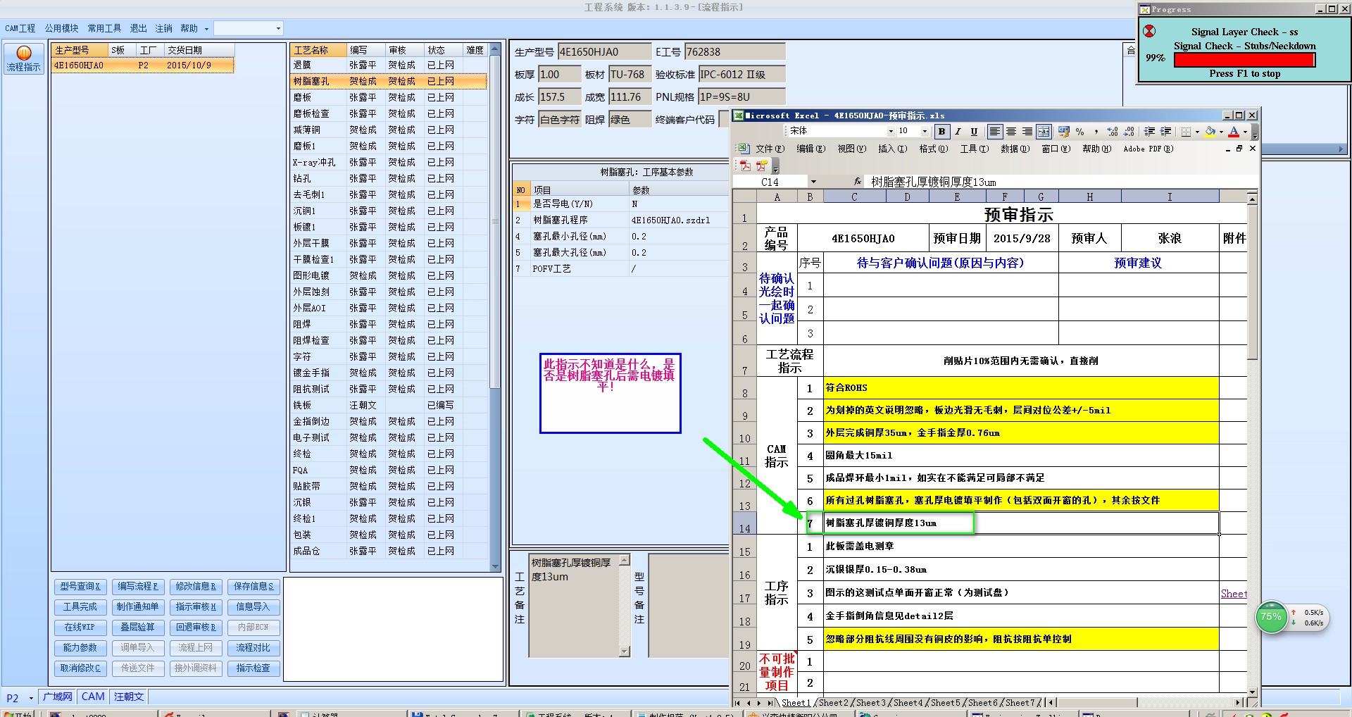Click the 流程指示 sidebar icon
Screen dimensions: 1352x717
(24, 59)
